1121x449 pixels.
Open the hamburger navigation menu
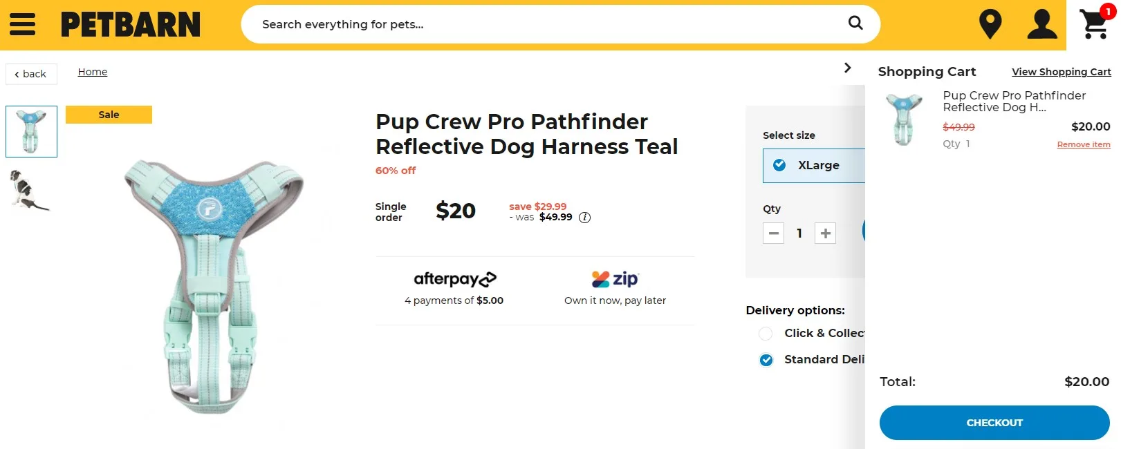point(22,24)
